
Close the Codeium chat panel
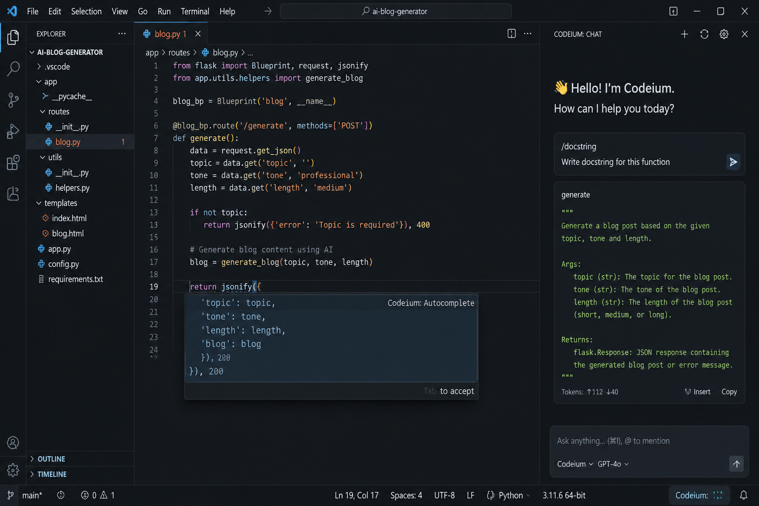point(745,34)
